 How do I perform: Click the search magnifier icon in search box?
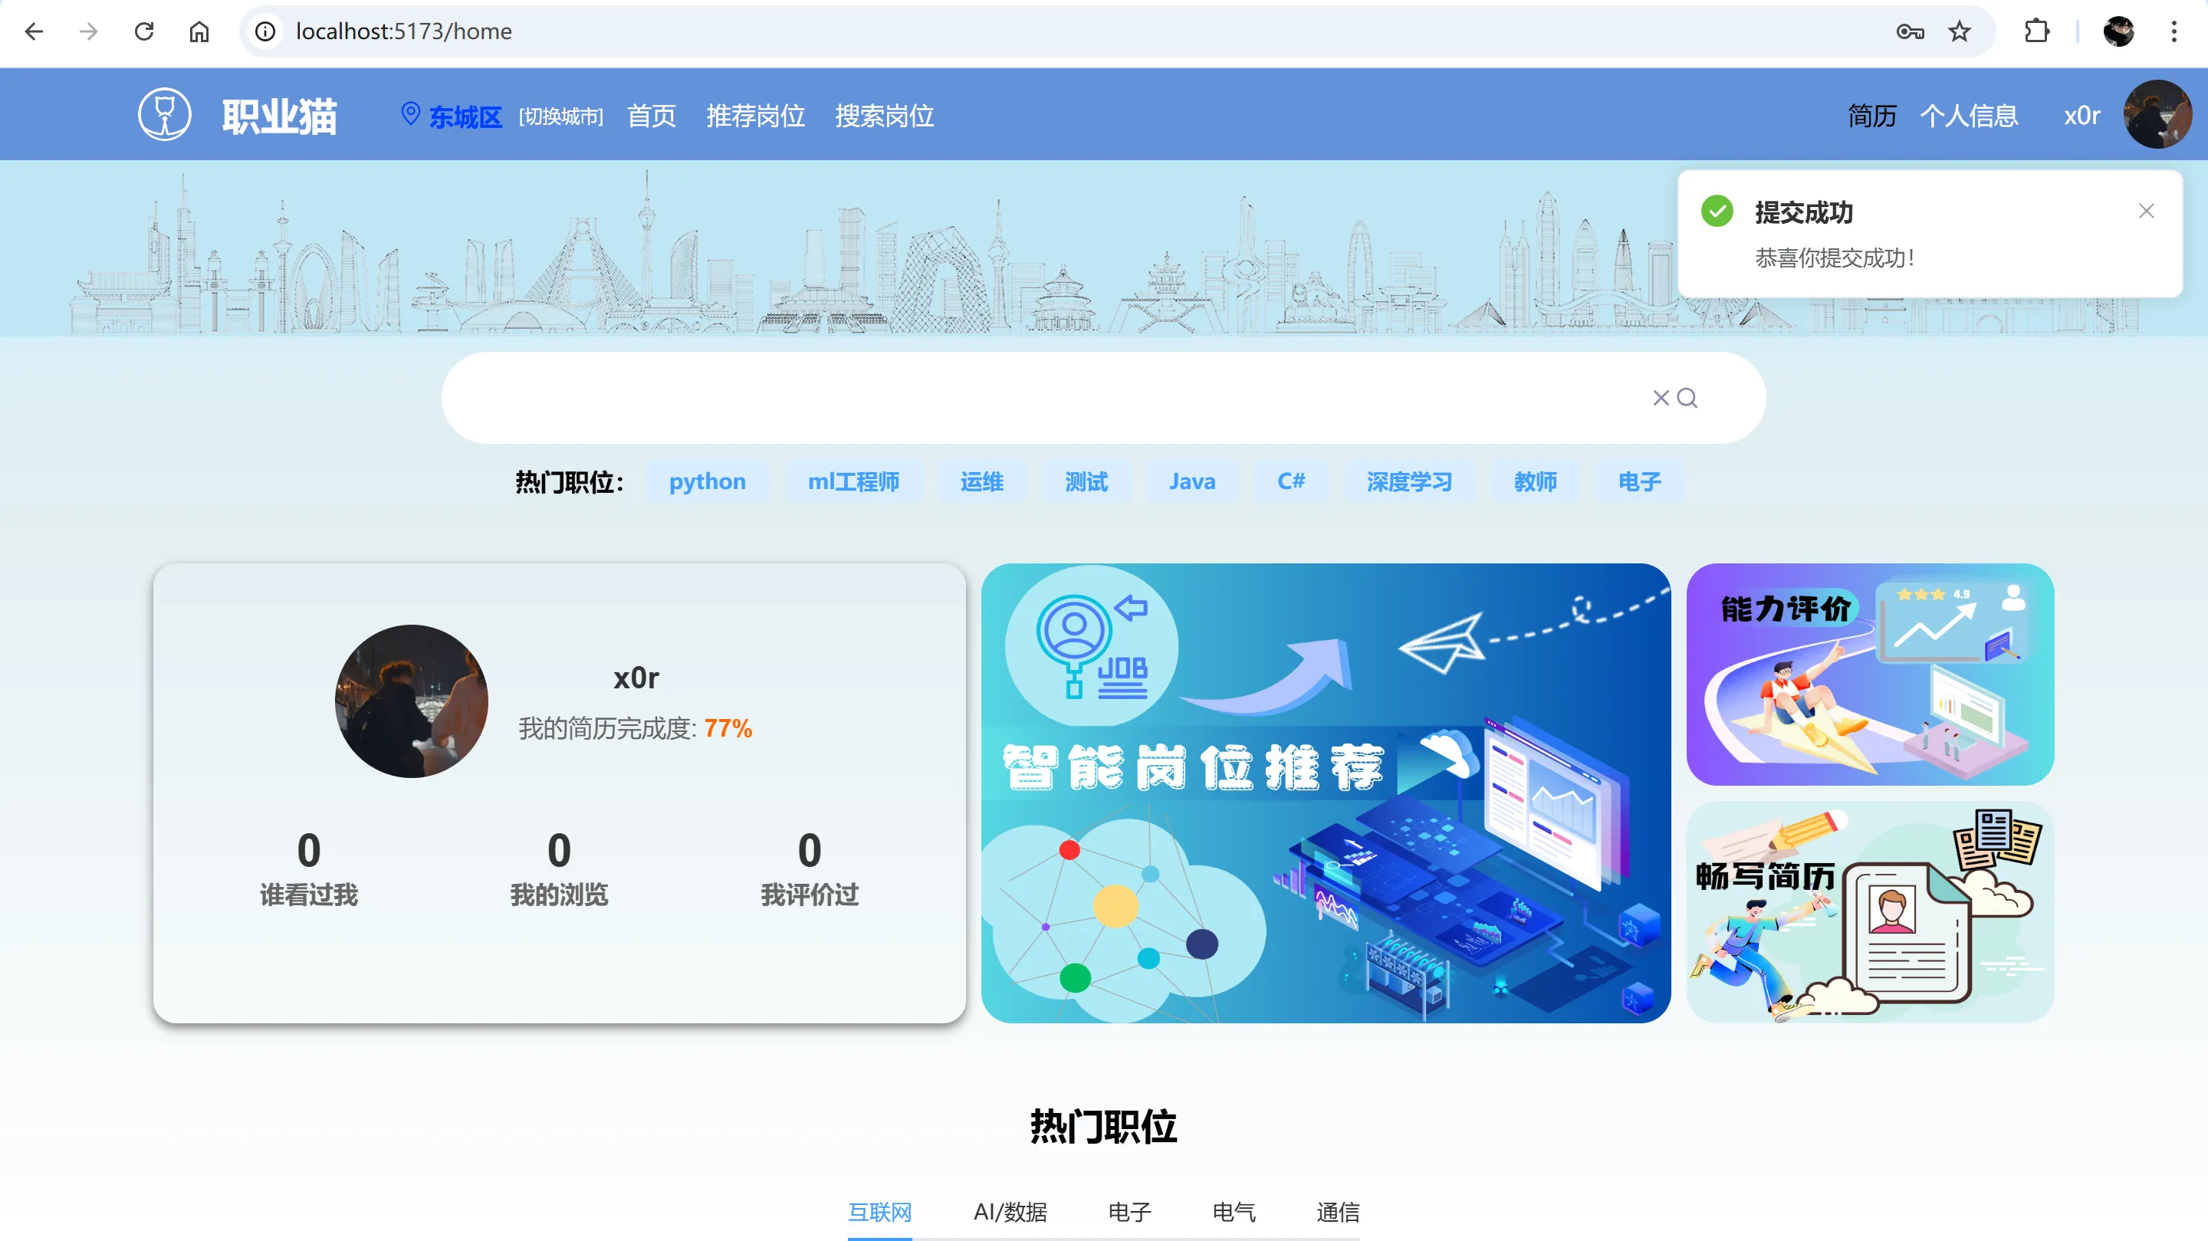1687,398
